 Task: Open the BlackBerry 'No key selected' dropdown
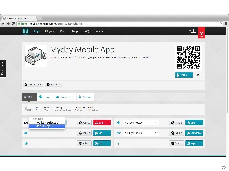pos(141,133)
